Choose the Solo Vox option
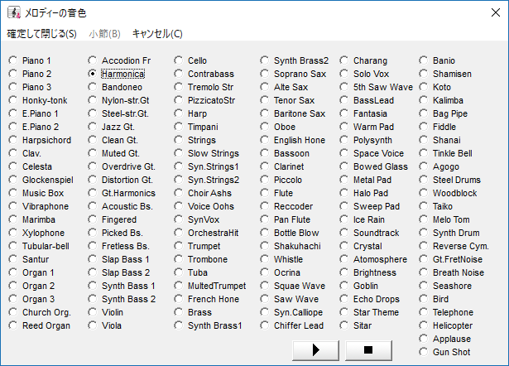509x366 pixels. coord(344,74)
